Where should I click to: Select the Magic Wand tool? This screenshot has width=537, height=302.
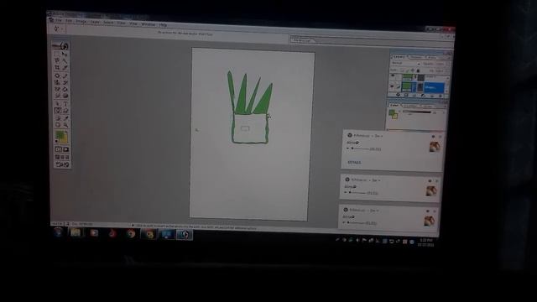click(x=65, y=60)
